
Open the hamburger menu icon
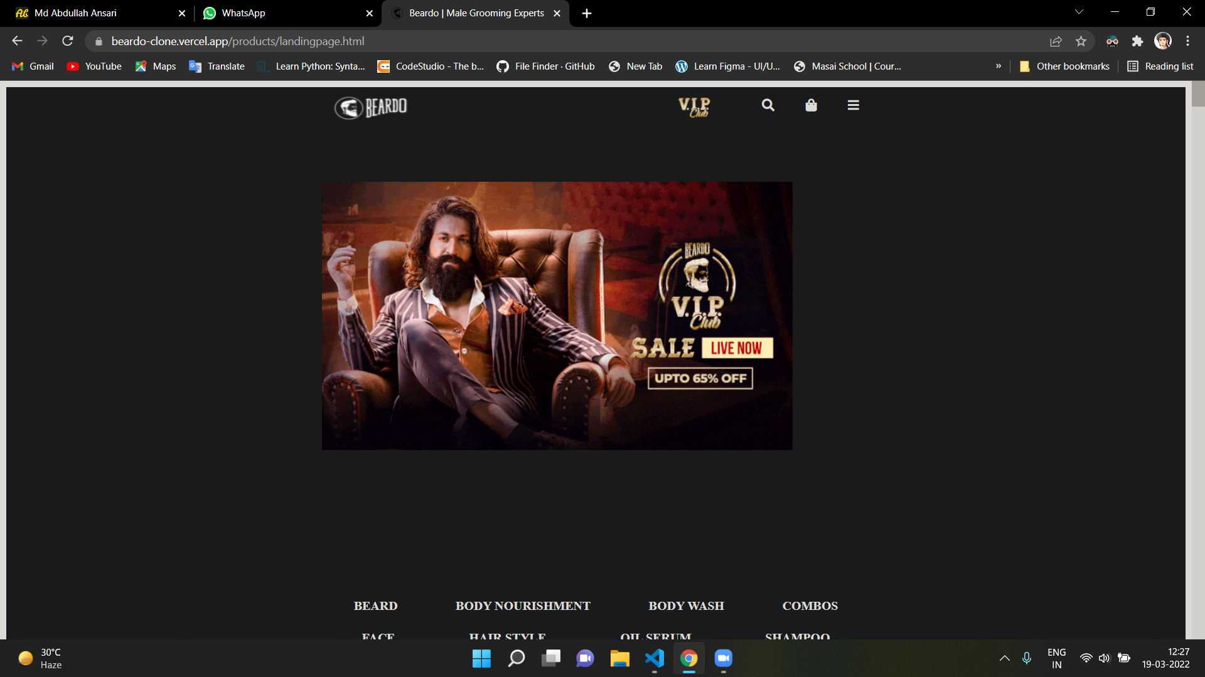pos(853,105)
